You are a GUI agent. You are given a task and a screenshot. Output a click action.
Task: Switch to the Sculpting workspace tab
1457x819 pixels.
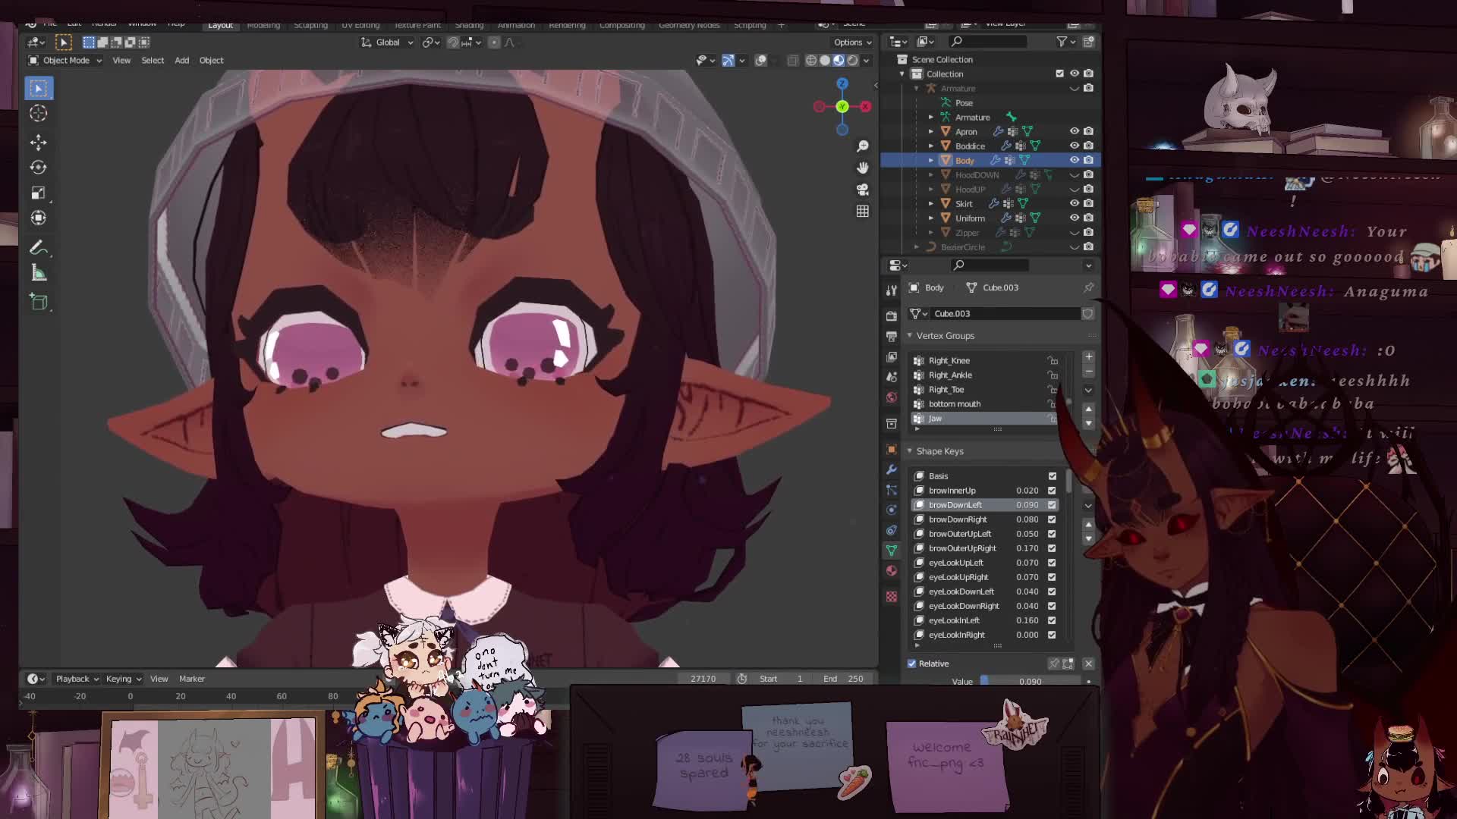pyautogui.click(x=311, y=25)
